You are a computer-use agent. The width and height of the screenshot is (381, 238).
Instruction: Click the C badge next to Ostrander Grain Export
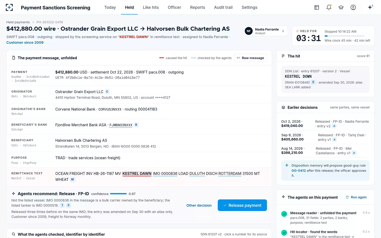(107, 92)
